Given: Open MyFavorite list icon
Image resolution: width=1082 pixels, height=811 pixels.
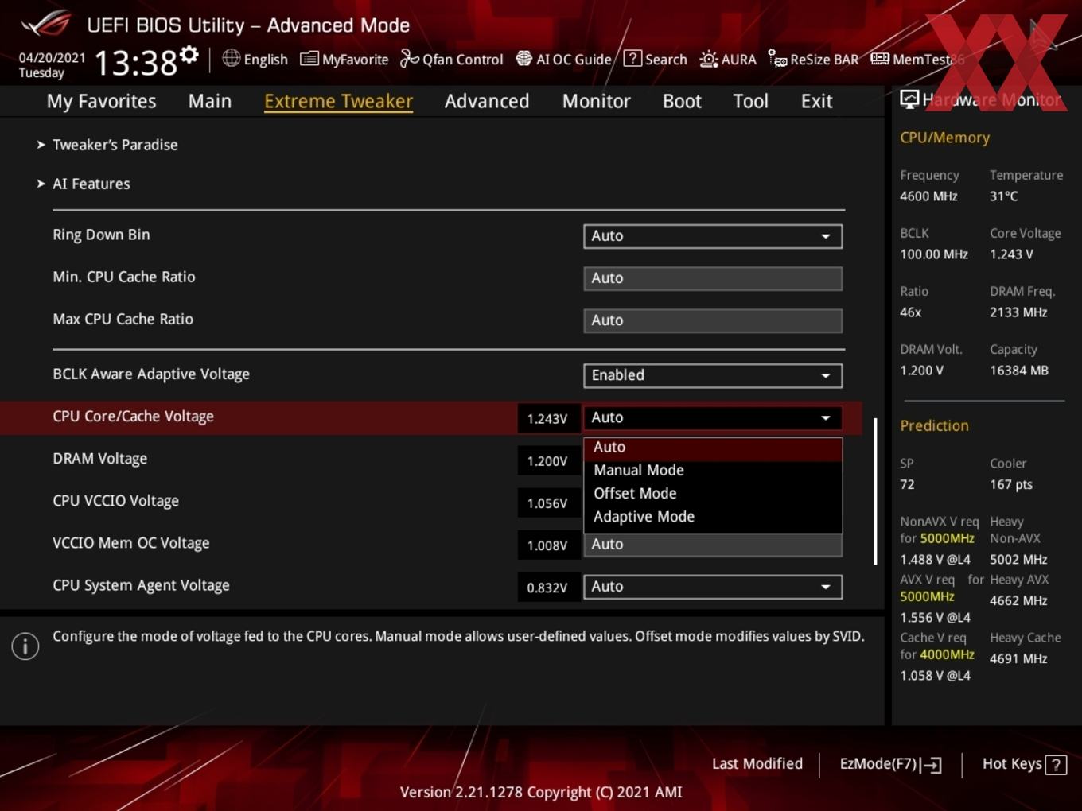Looking at the screenshot, I should tap(309, 59).
